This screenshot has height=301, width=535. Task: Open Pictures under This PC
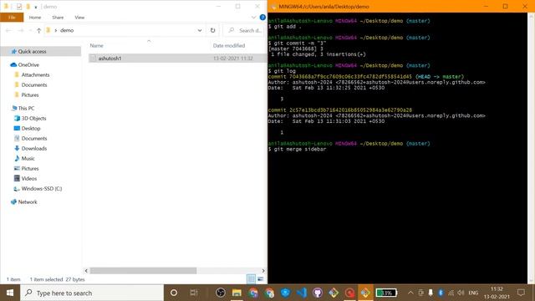pos(30,169)
